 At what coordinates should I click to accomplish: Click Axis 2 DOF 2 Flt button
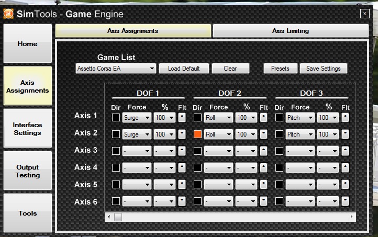click(x=263, y=134)
